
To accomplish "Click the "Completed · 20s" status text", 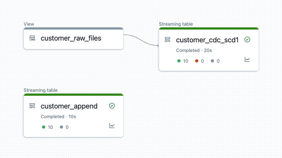I will coord(194,51).
